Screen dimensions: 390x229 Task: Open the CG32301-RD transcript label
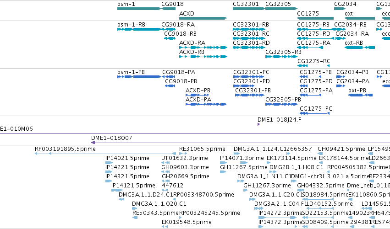[x=251, y=43]
